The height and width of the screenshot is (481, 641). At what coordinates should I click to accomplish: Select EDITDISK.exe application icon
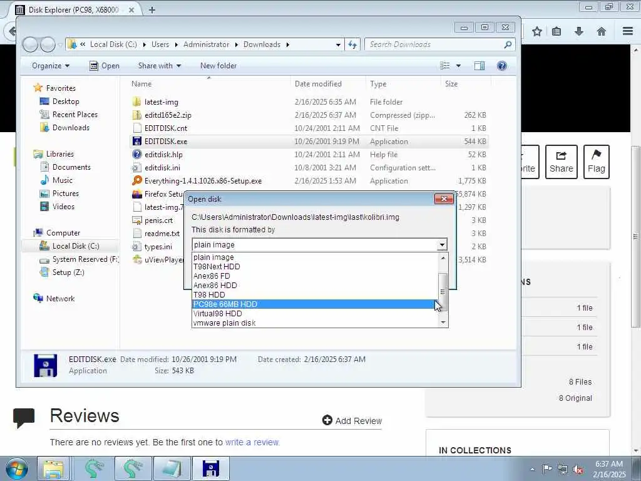137,142
